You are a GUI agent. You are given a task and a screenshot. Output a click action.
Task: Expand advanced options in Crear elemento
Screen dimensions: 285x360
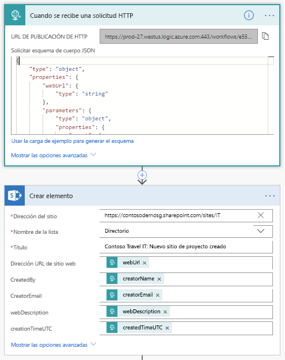pyautogui.click(x=54, y=344)
